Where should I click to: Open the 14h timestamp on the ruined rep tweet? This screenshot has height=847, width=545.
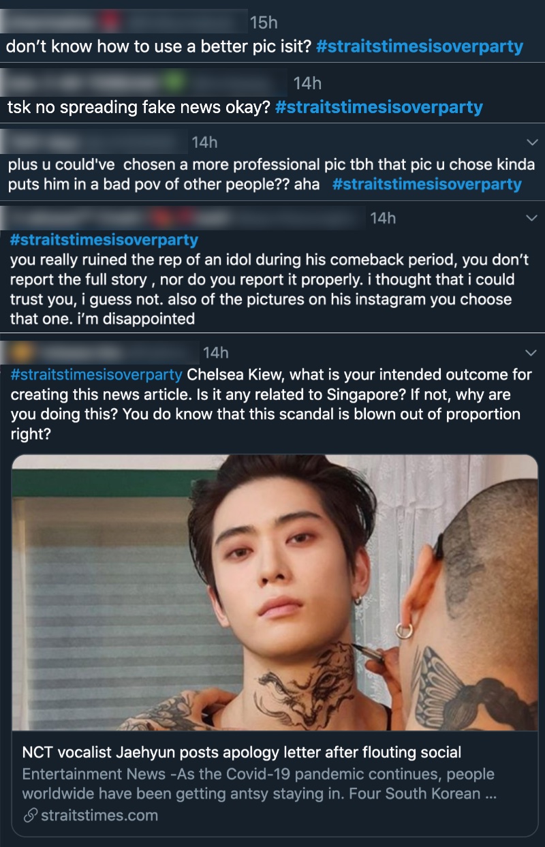tap(382, 217)
